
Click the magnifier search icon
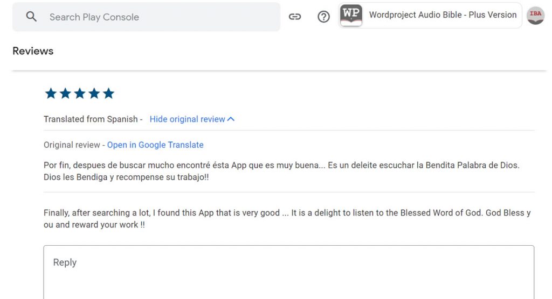click(32, 17)
